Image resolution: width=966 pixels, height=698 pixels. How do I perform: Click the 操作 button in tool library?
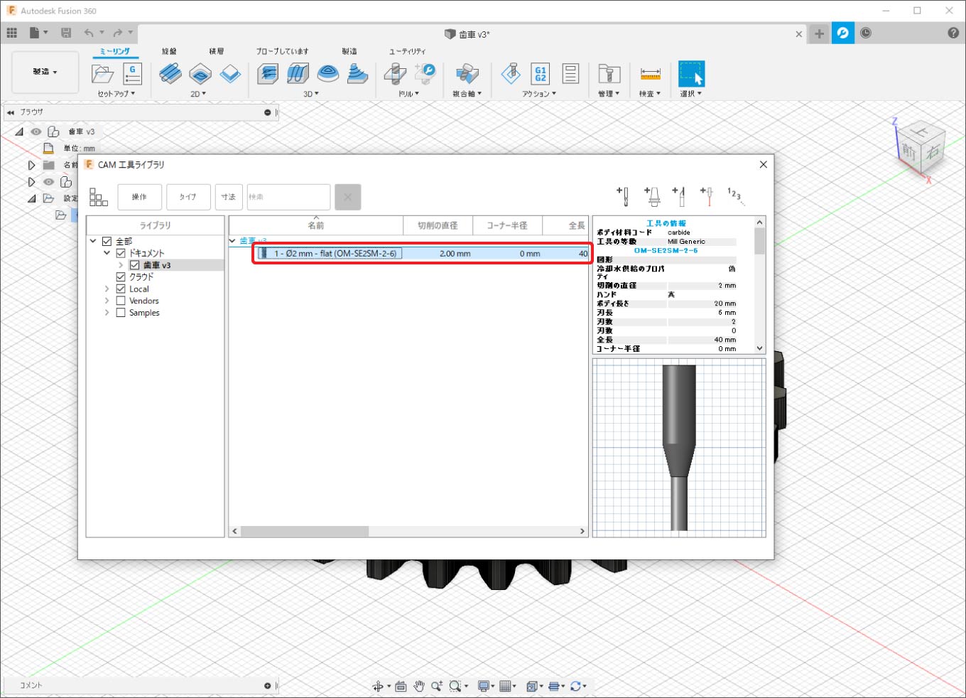tap(139, 197)
